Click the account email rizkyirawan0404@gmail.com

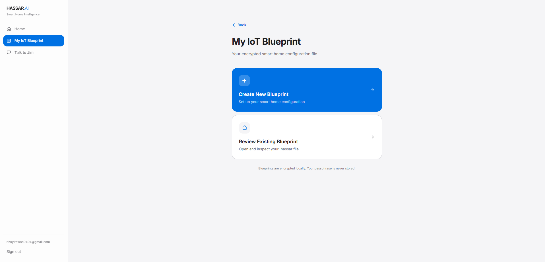click(x=28, y=242)
